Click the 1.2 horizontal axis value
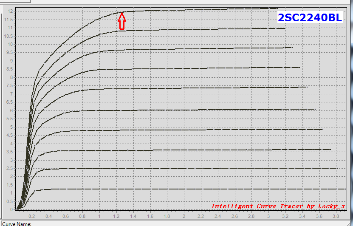Viewport: 353px width, 226px height. [x=116, y=217]
